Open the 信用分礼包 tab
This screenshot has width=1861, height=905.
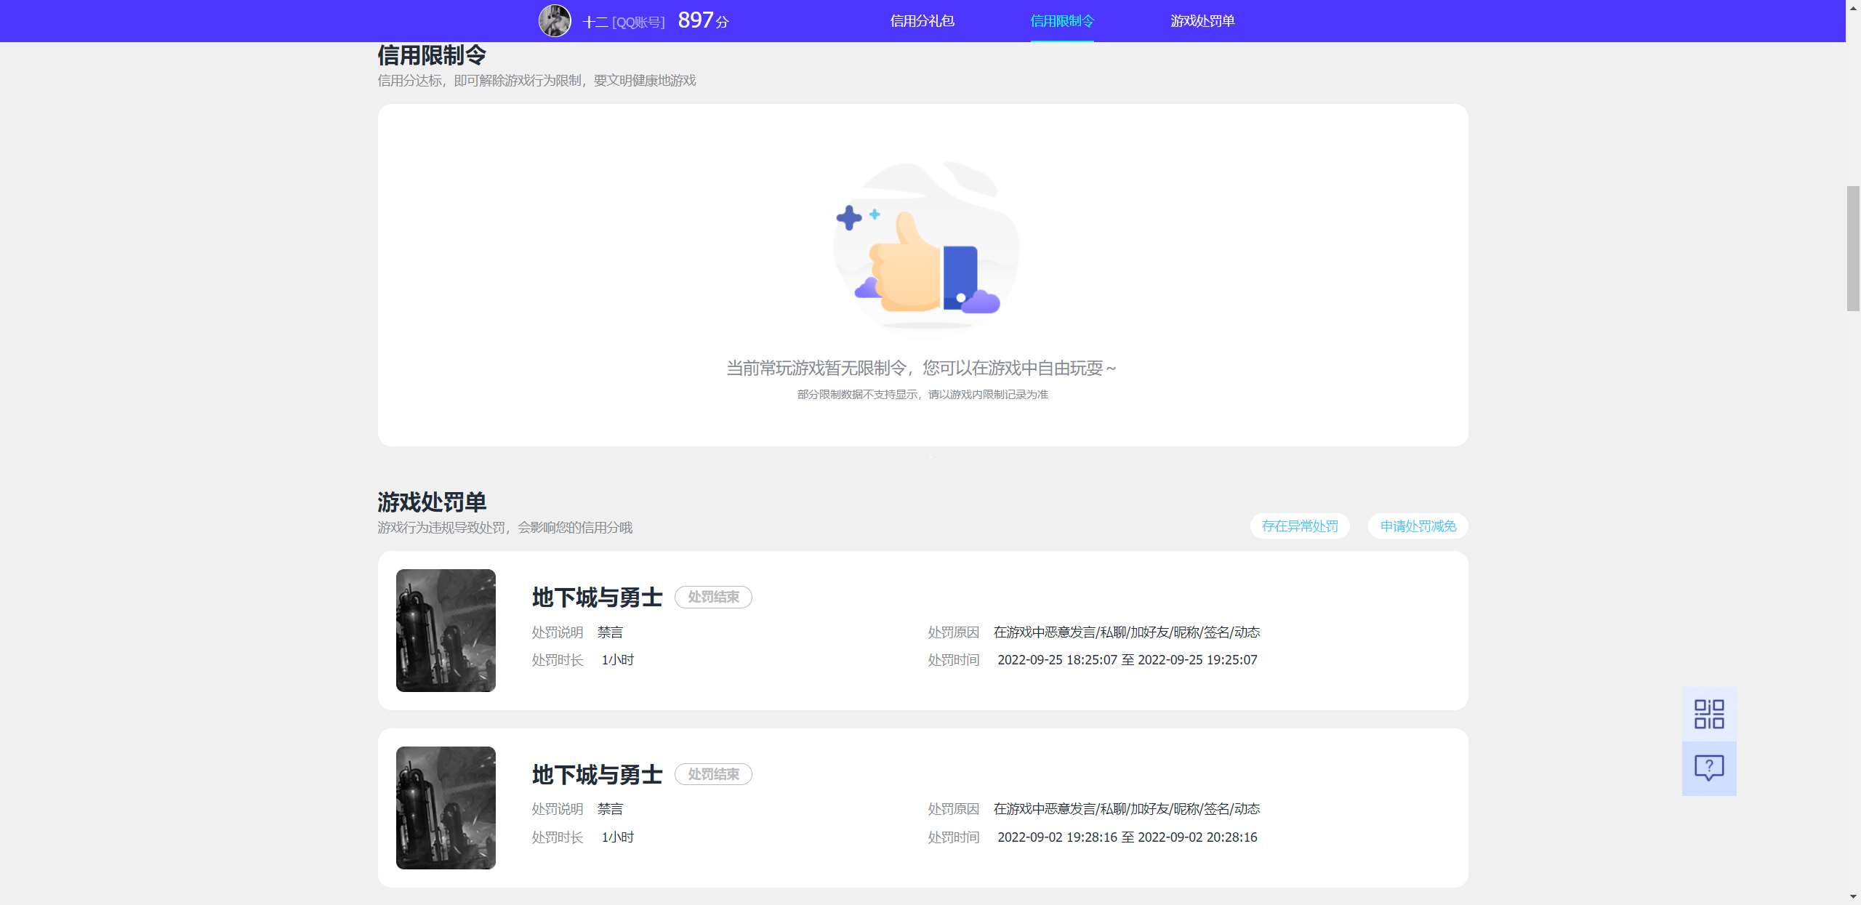[922, 21]
